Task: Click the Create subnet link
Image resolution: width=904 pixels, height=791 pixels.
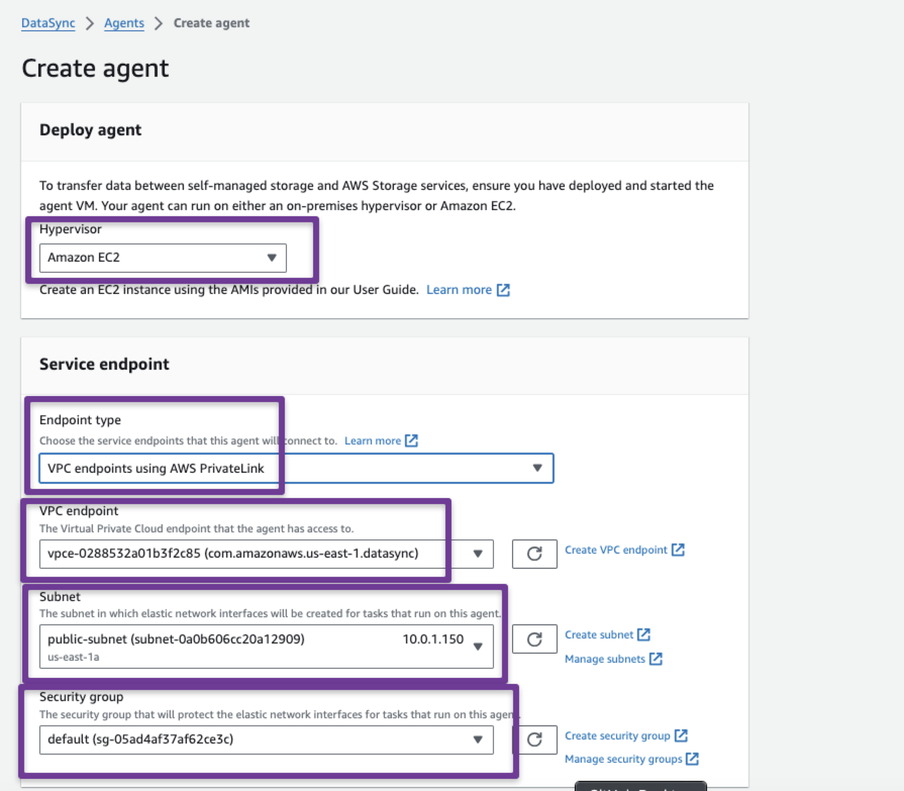Action: 599,634
